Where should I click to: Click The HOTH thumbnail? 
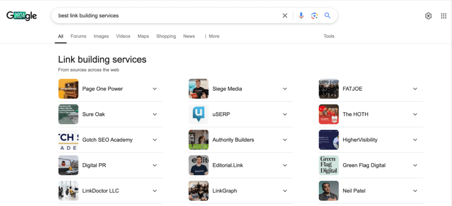click(328, 114)
